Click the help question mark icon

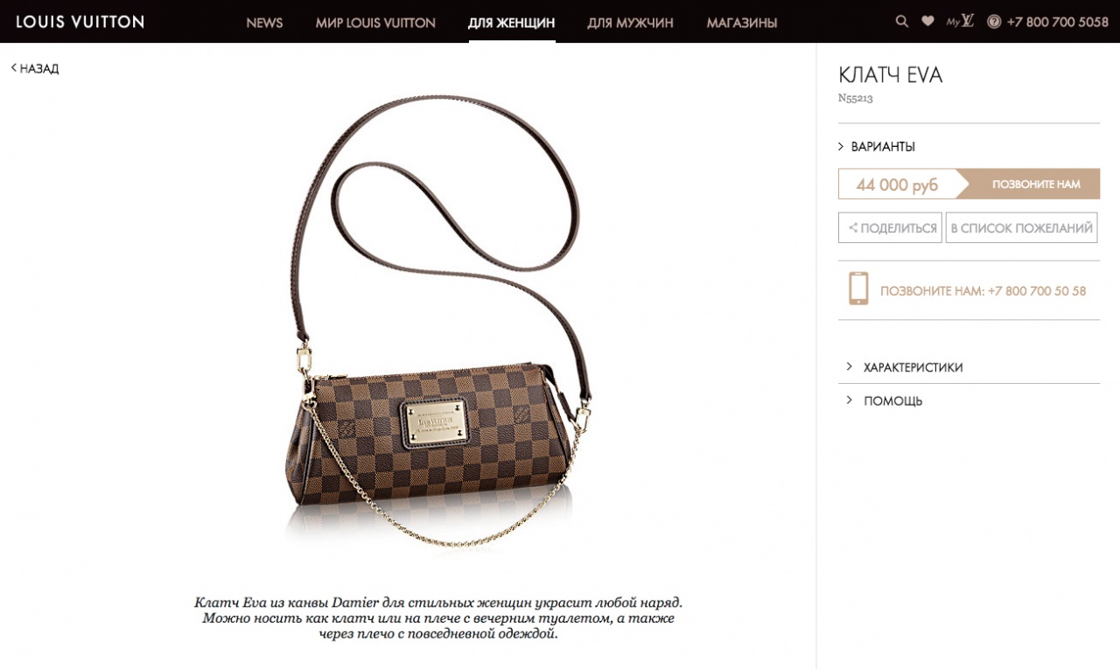click(x=994, y=22)
